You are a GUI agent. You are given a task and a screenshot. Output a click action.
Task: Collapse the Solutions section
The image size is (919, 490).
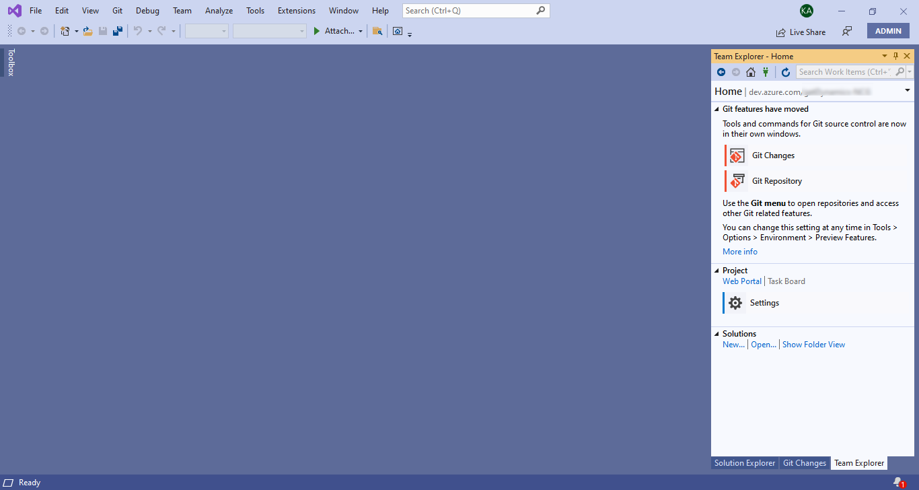(716, 334)
